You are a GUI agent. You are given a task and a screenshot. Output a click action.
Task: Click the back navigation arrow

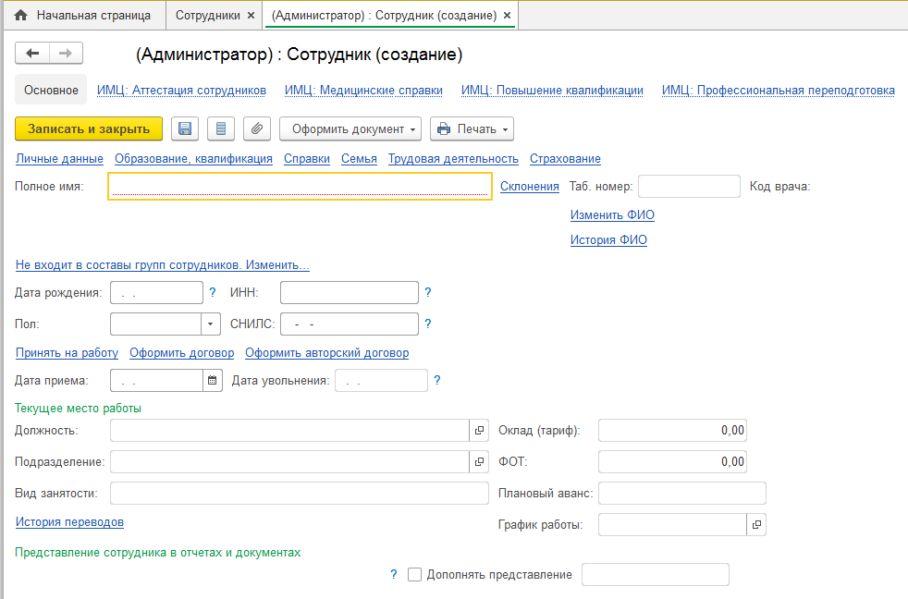coord(31,53)
